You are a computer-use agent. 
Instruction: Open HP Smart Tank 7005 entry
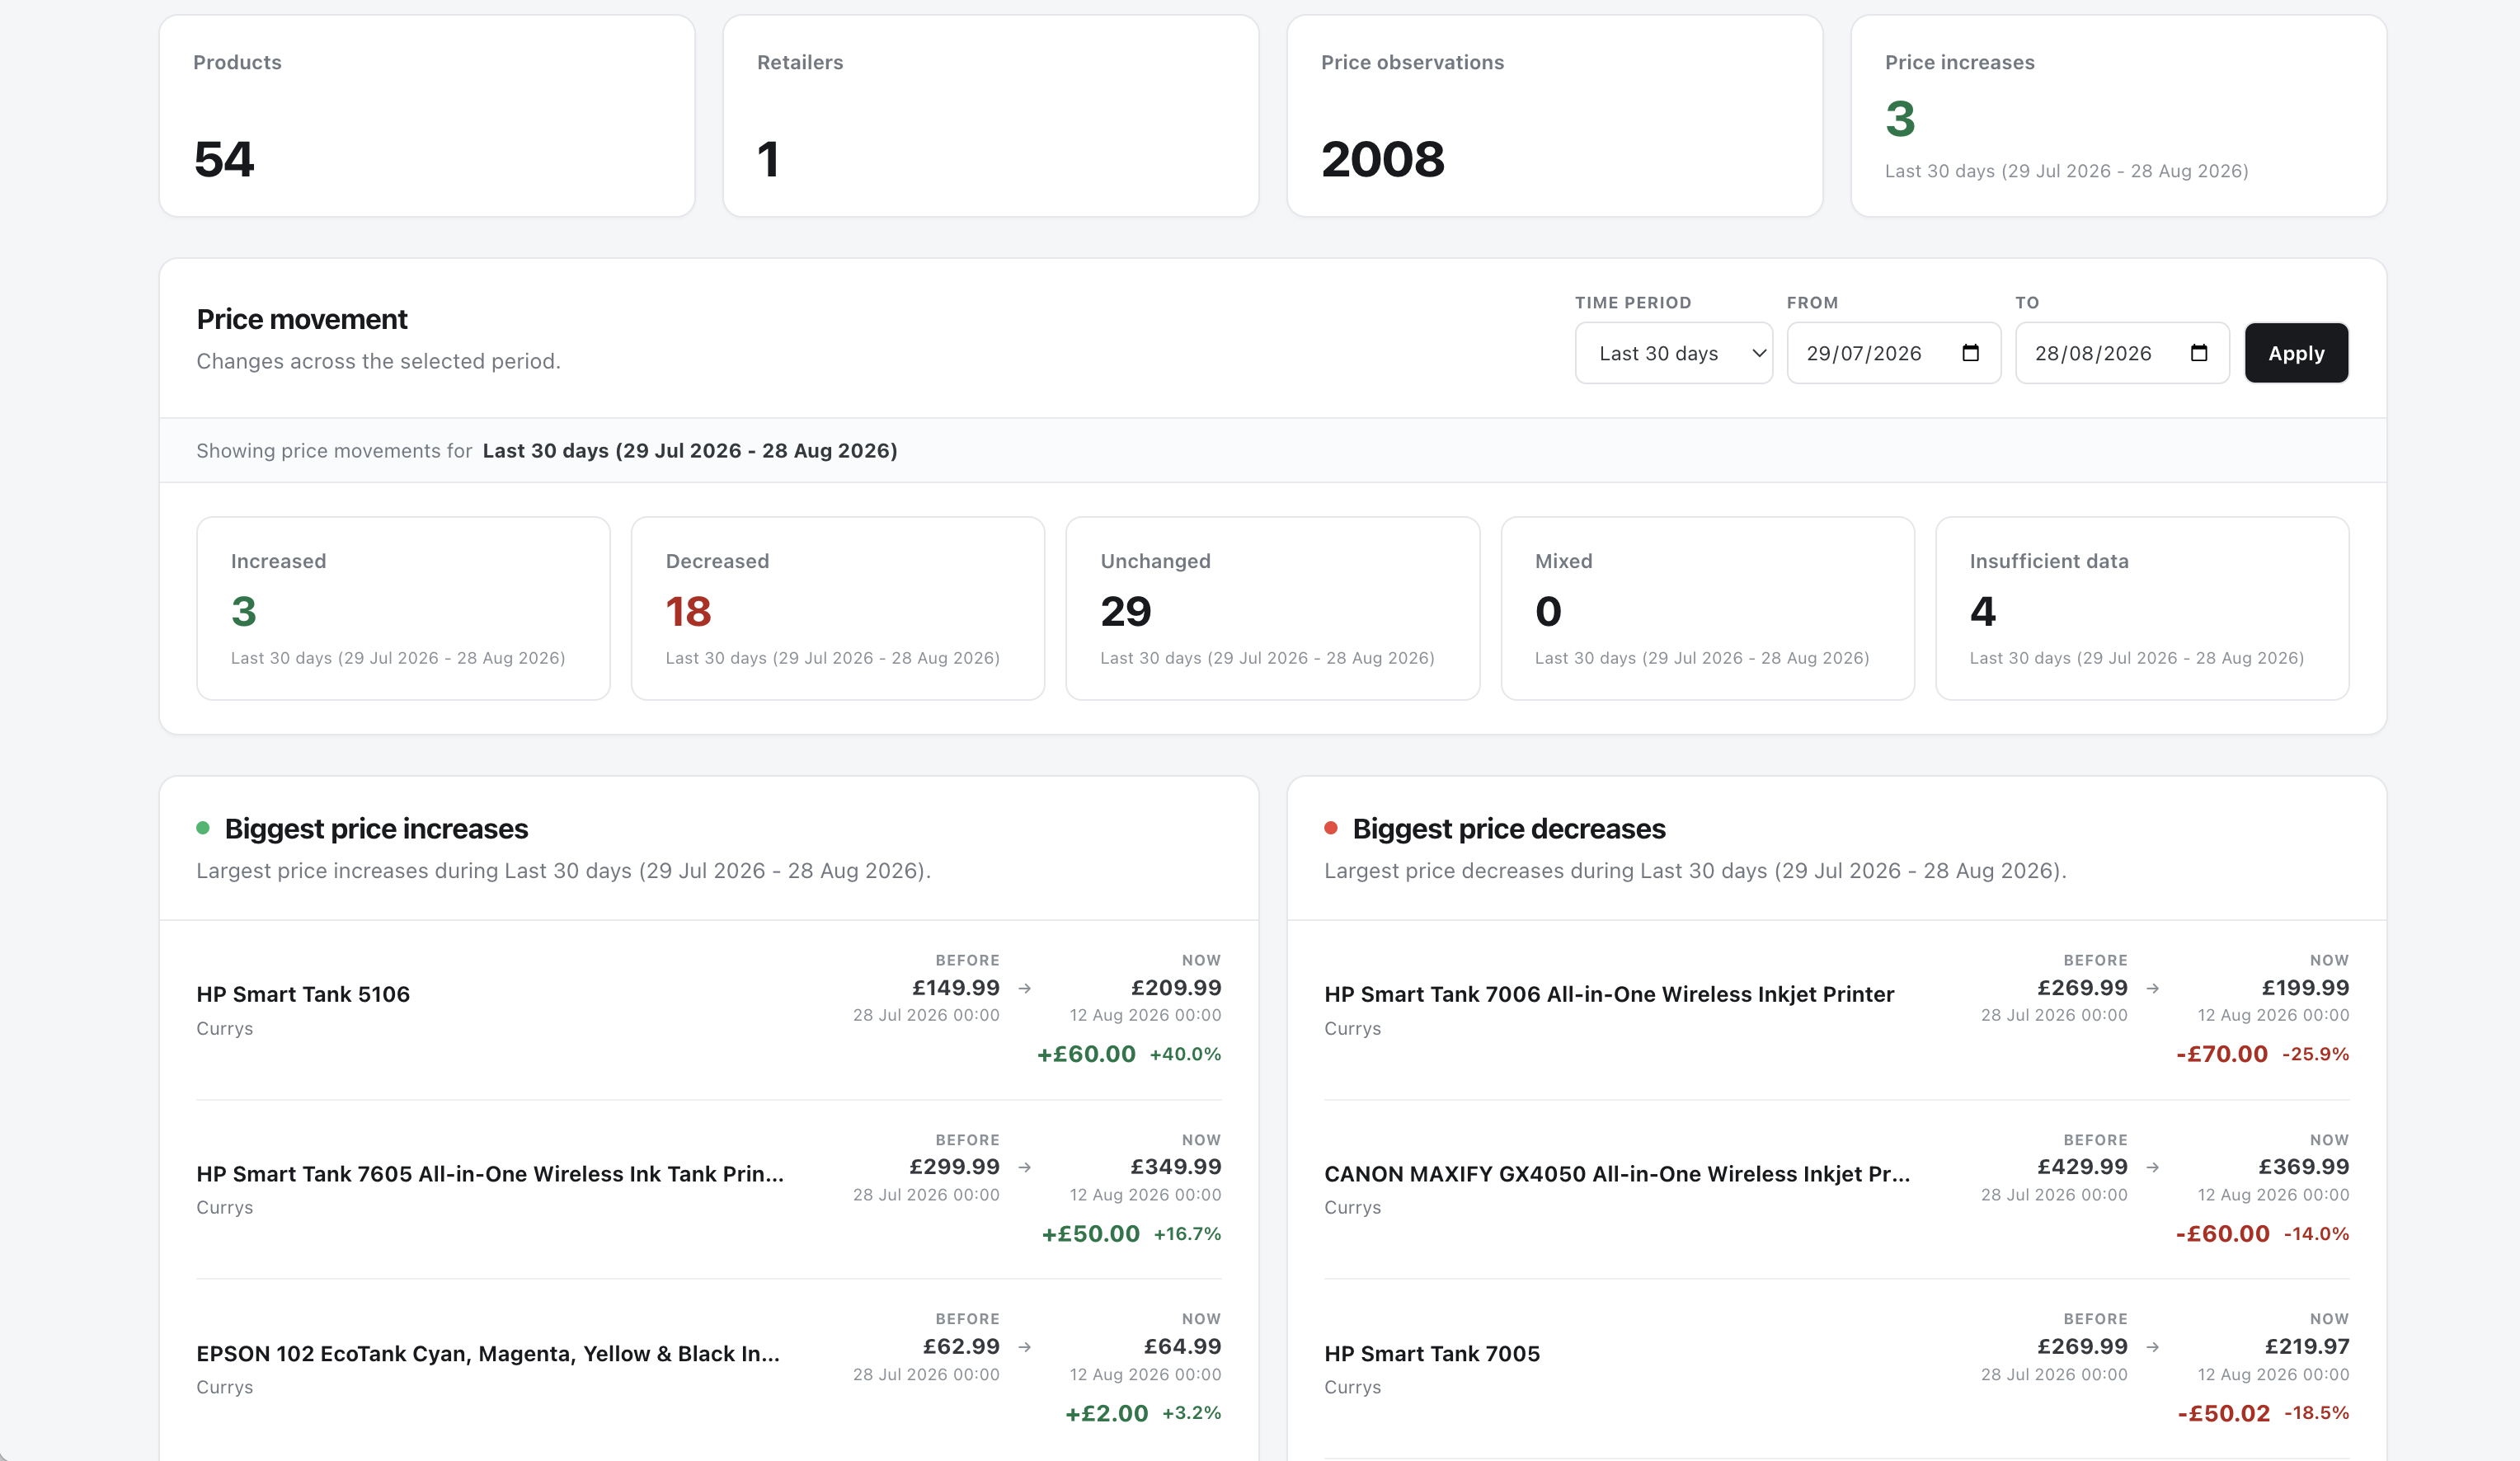tap(1432, 1354)
